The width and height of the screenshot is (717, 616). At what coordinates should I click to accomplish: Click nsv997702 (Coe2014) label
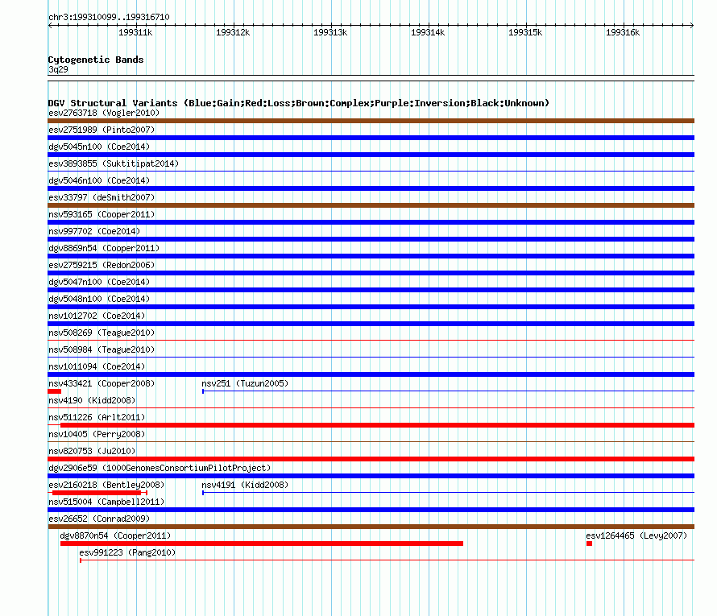94,231
